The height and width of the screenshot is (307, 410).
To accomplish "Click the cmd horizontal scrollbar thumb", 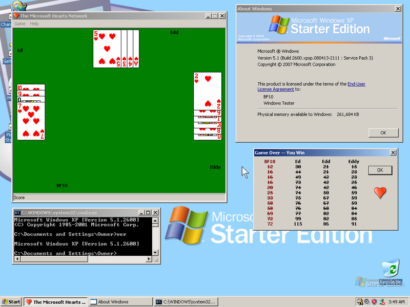I will [x=54, y=259].
